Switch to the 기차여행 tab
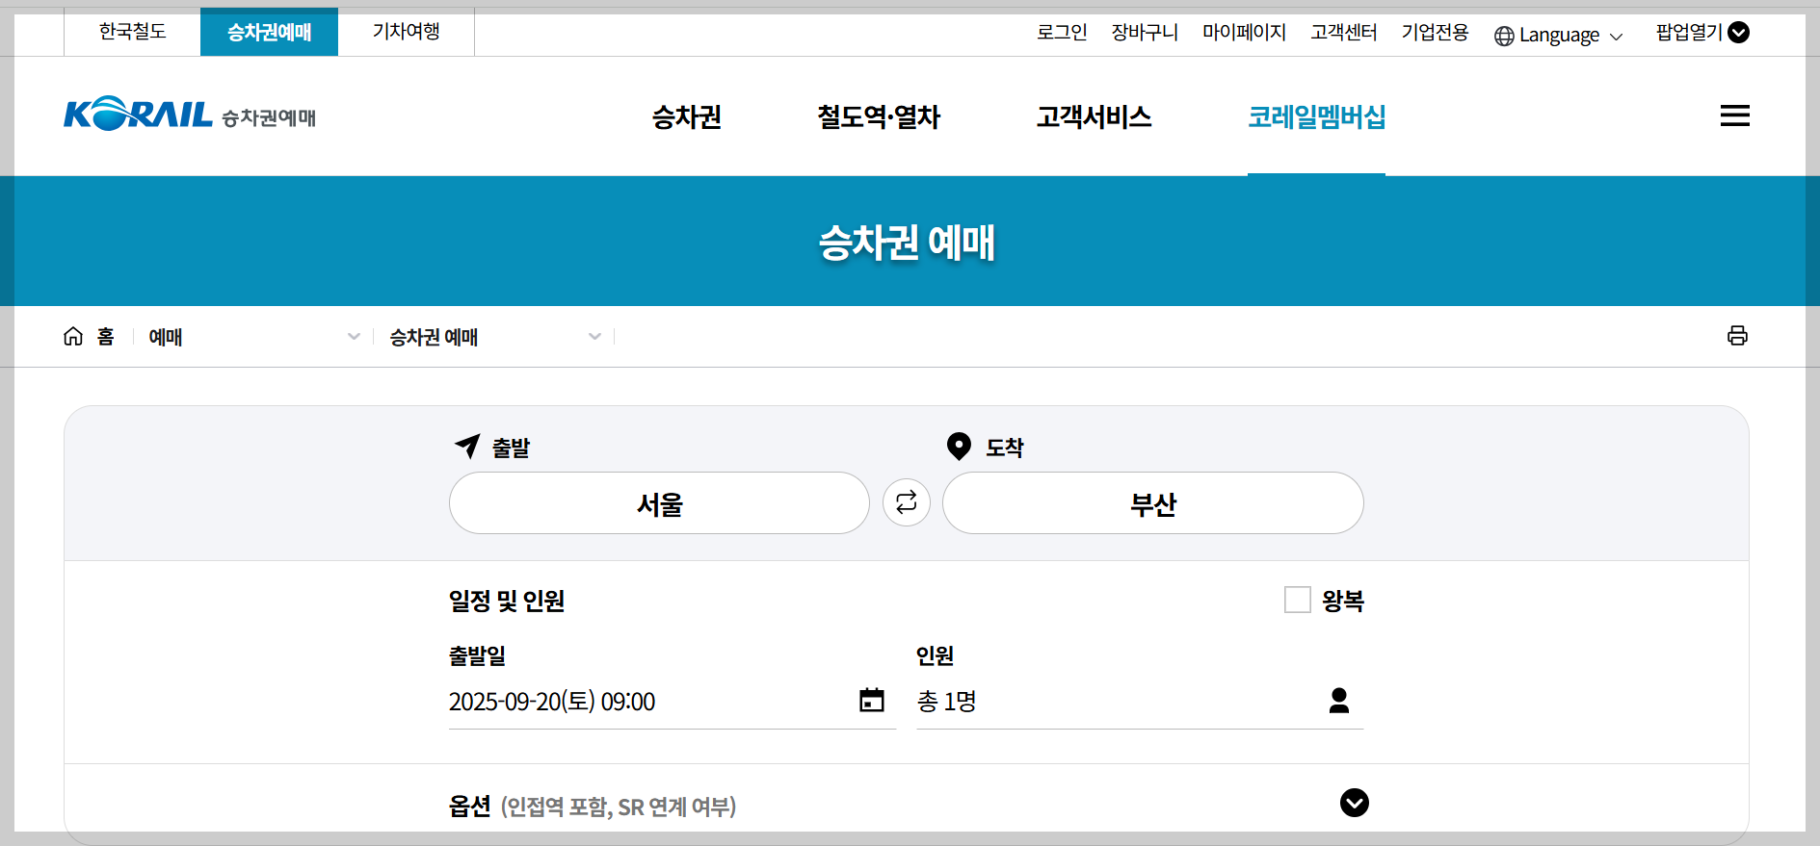The height and width of the screenshot is (846, 1820). 406,32
